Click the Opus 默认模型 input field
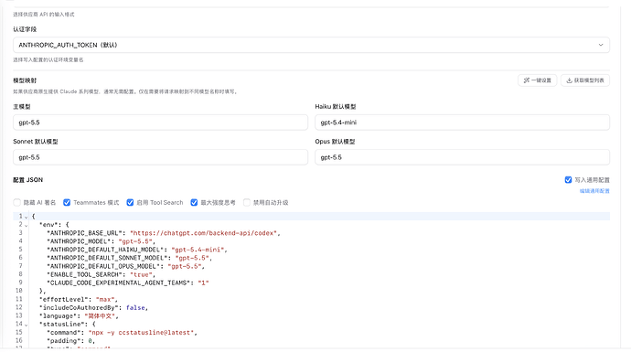The width and height of the screenshot is (631, 352). point(462,157)
